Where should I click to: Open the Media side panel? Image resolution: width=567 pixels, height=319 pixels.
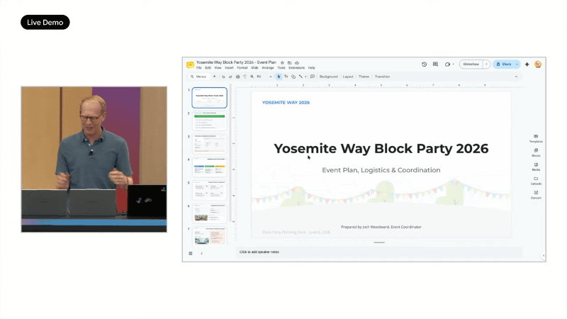[x=536, y=167]
